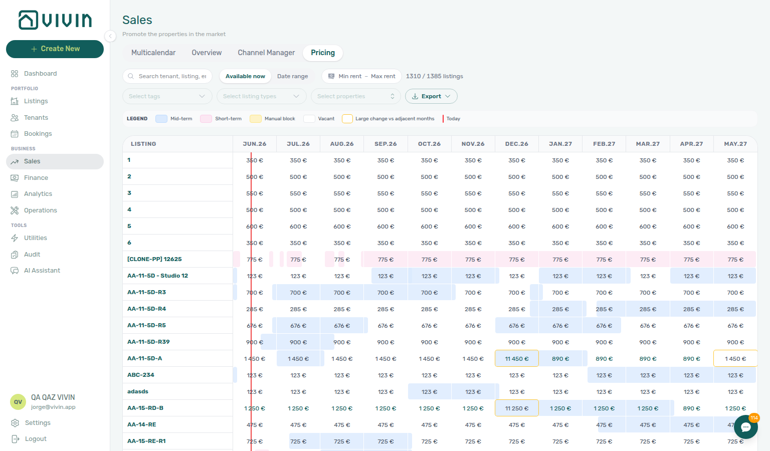Click 1310 / 1385 listings count
The image size is (770, 451).
[x=435, y=76]
